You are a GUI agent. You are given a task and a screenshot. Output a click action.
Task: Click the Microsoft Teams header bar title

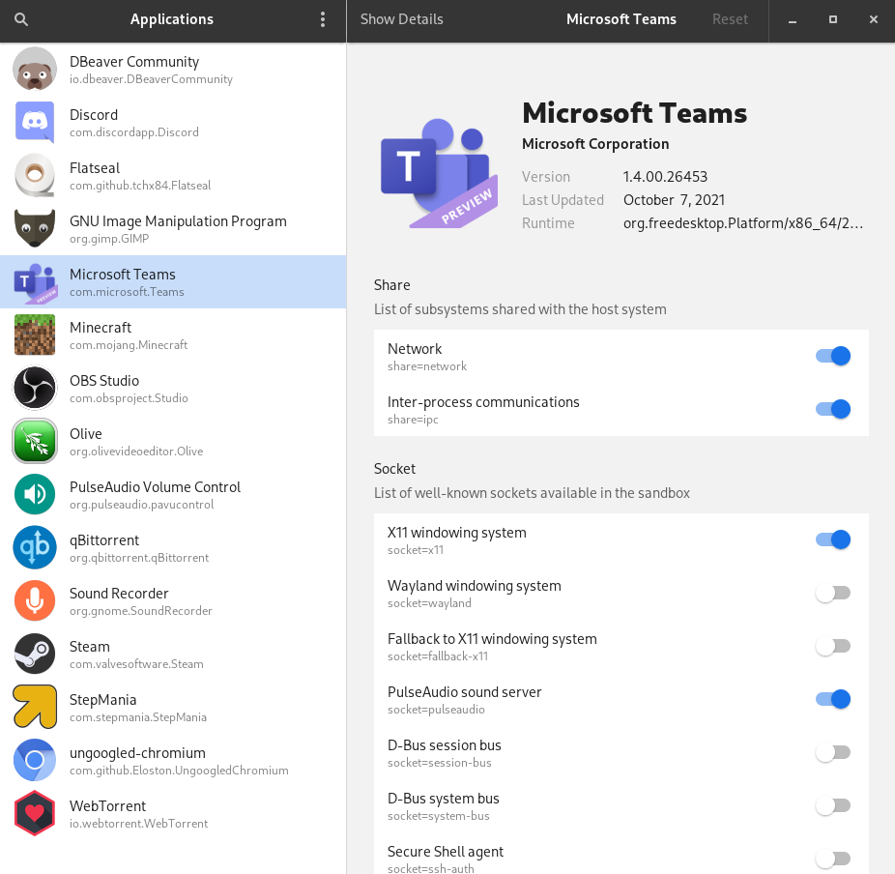click(621, 19)
